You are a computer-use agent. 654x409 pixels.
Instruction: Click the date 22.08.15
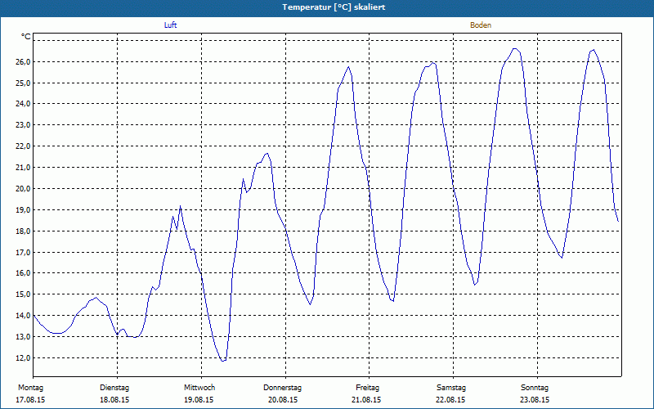[450, 400]
